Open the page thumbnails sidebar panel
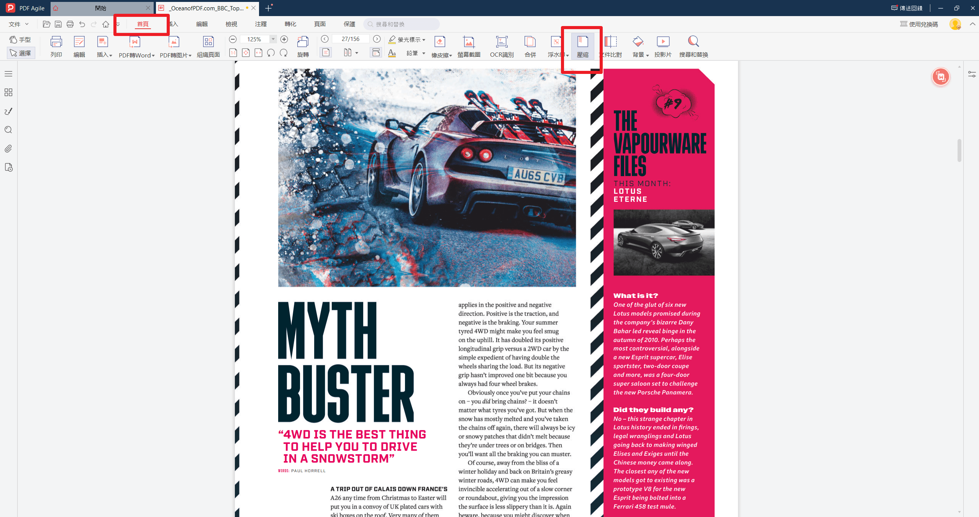This screenshot has width=979, height=517. (8, 92)
